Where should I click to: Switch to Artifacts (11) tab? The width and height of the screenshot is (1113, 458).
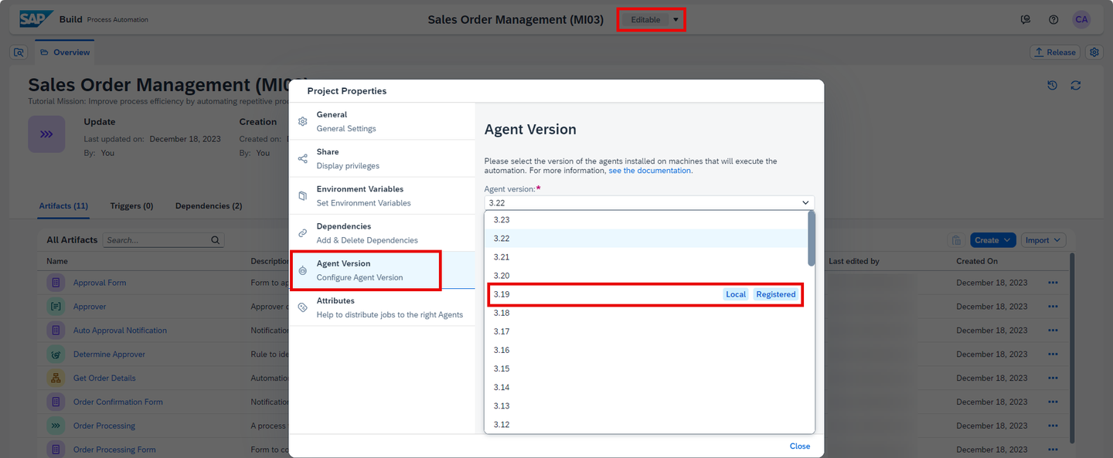(63, 206)
